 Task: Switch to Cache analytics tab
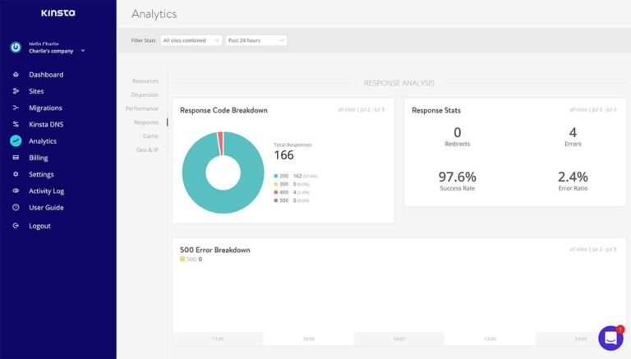tap(150, 136)
